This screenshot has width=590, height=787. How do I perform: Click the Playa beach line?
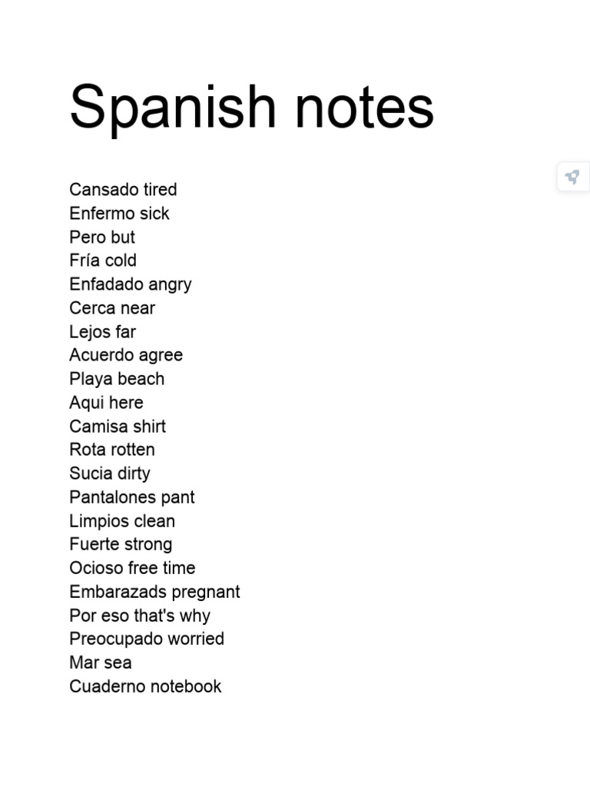coord(117,379)
